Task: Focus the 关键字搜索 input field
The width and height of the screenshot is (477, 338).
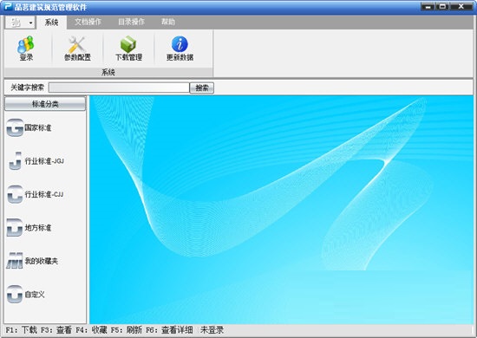Action: click(119, 88)
